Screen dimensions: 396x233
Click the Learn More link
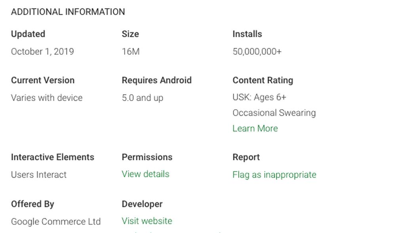click(x=255, y=129)
